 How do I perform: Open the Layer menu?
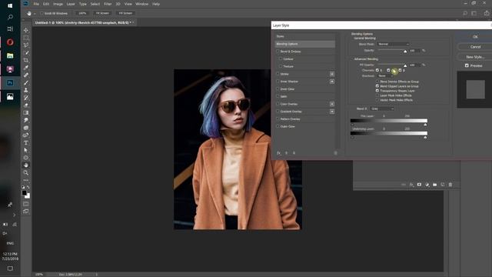(x=71, y=4)
